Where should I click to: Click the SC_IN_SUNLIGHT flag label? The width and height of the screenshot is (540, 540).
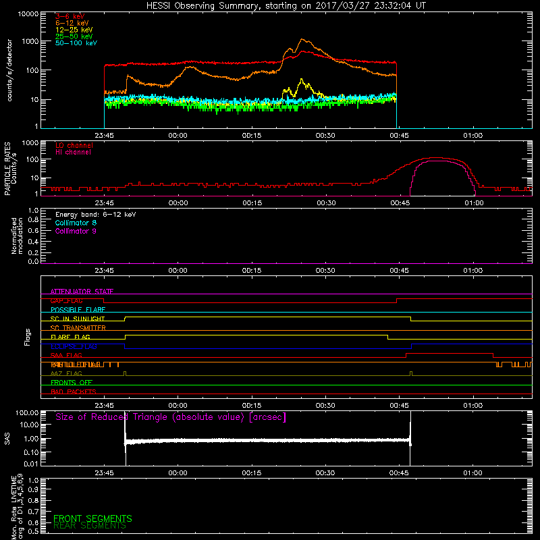pyautogui.click(x=78, y=319)
